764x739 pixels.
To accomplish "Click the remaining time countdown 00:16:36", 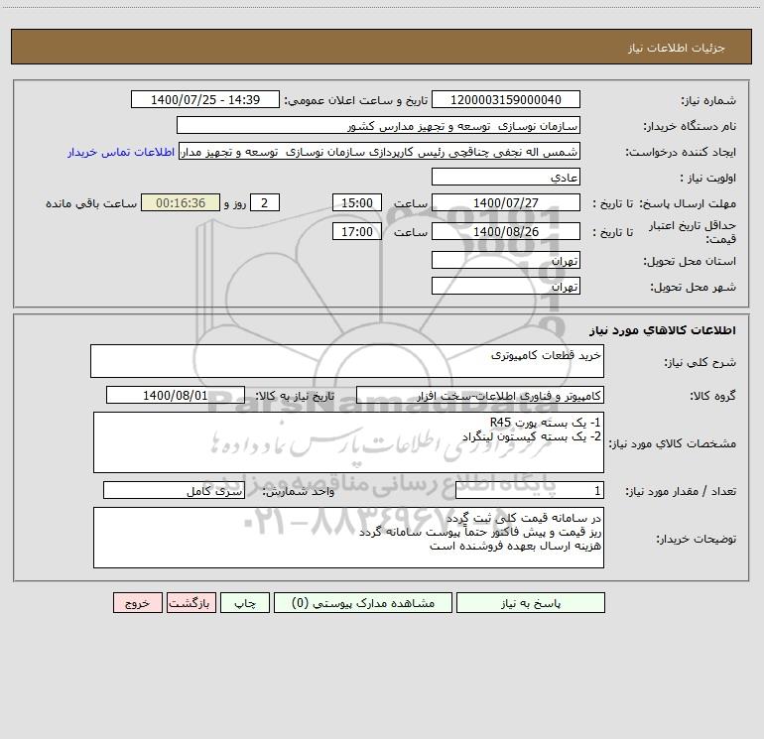I will click(181, 203).
